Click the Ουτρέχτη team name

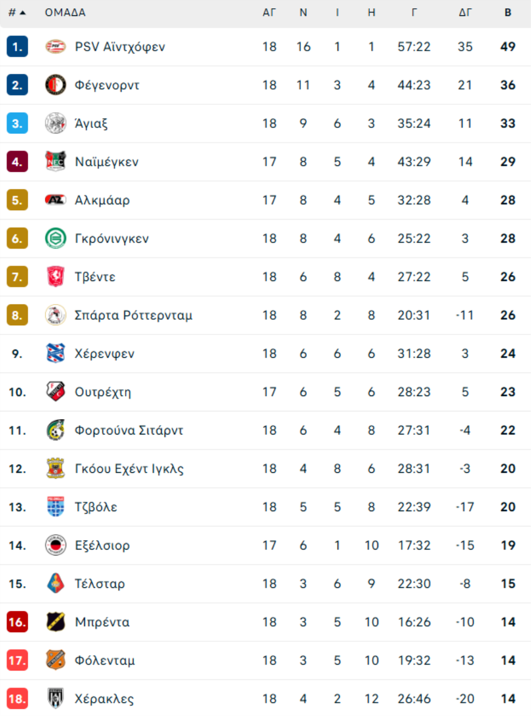pyautogui.click(x=103, y=392)
